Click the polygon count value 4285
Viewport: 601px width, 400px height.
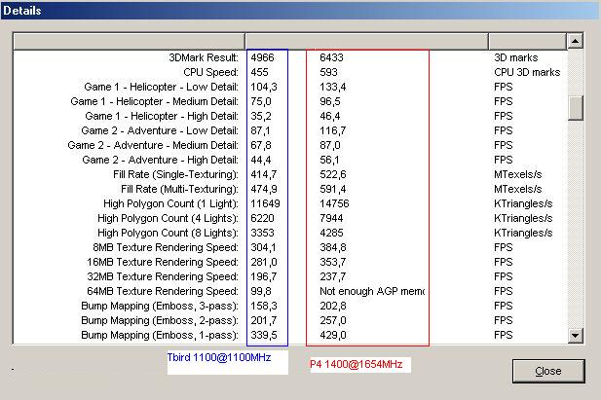(x=331, y=233)
